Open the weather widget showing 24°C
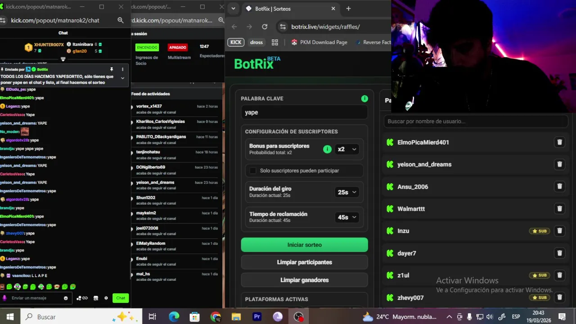Image resolution: width=576 pixels, height=324 pixels. [400, 317]
